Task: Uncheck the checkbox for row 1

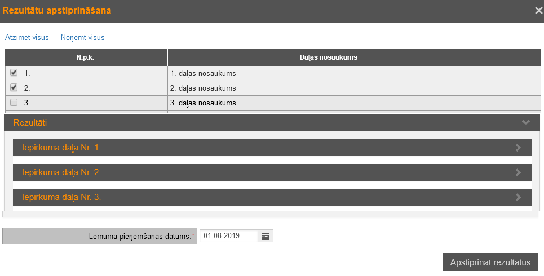Action: pyautogui.click(x=14, y=73)
